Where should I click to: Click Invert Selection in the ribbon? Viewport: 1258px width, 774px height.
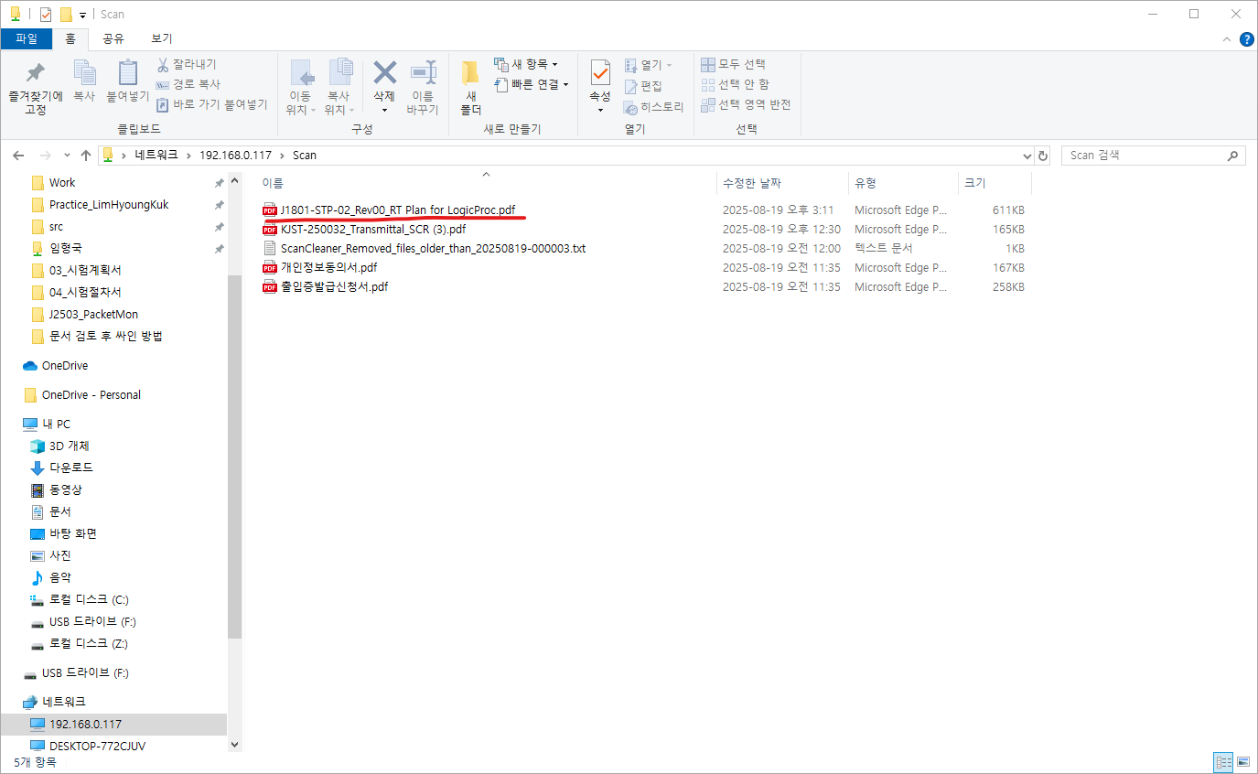[x=746, y=104]
